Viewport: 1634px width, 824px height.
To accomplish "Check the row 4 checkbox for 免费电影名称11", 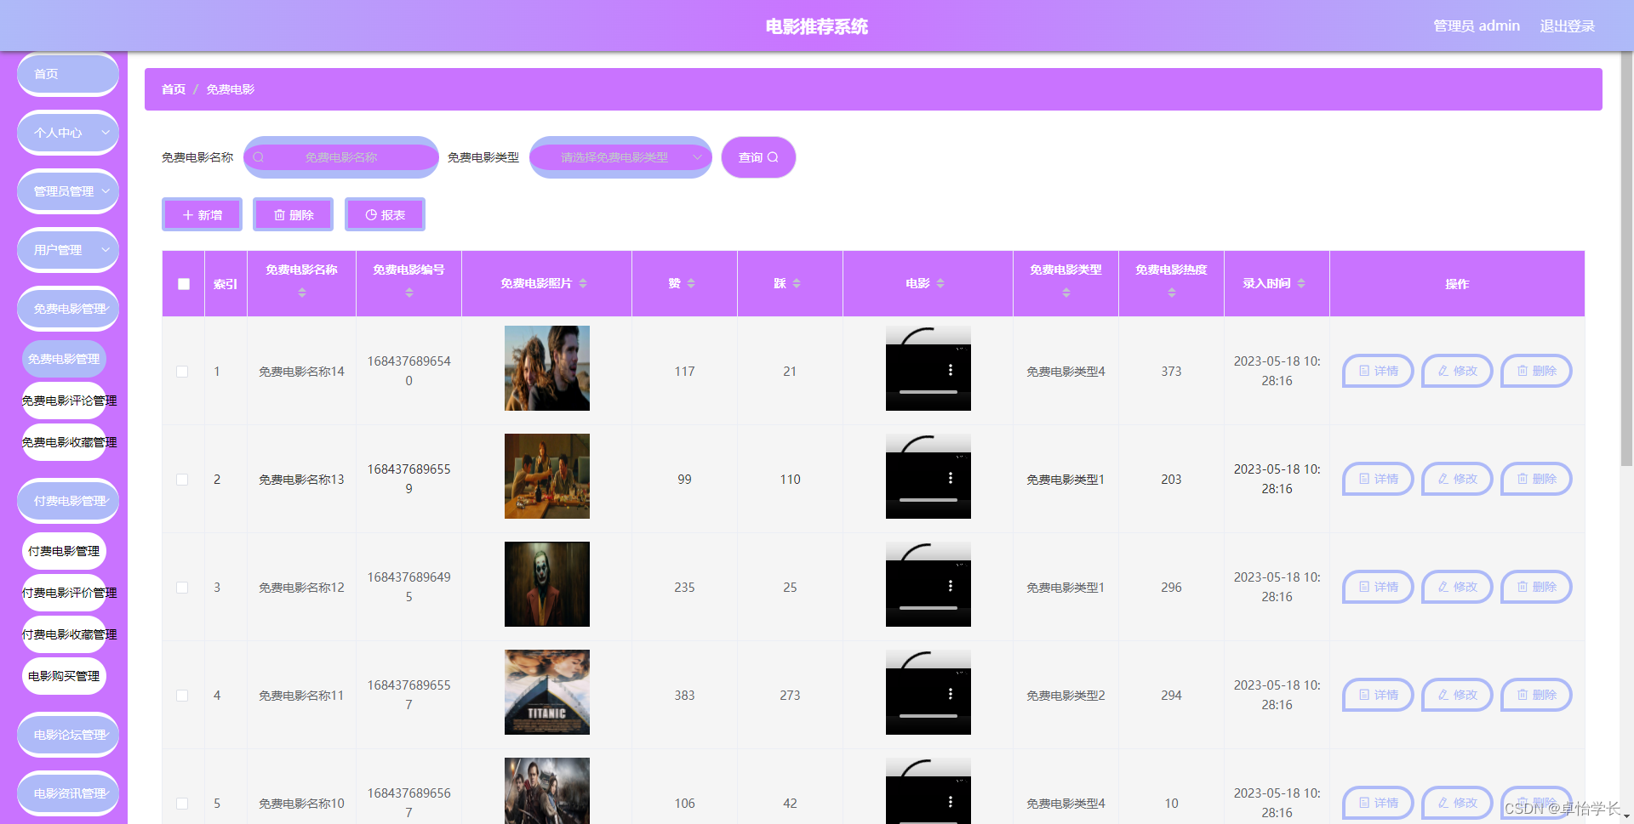I will [x=182, y=696].
